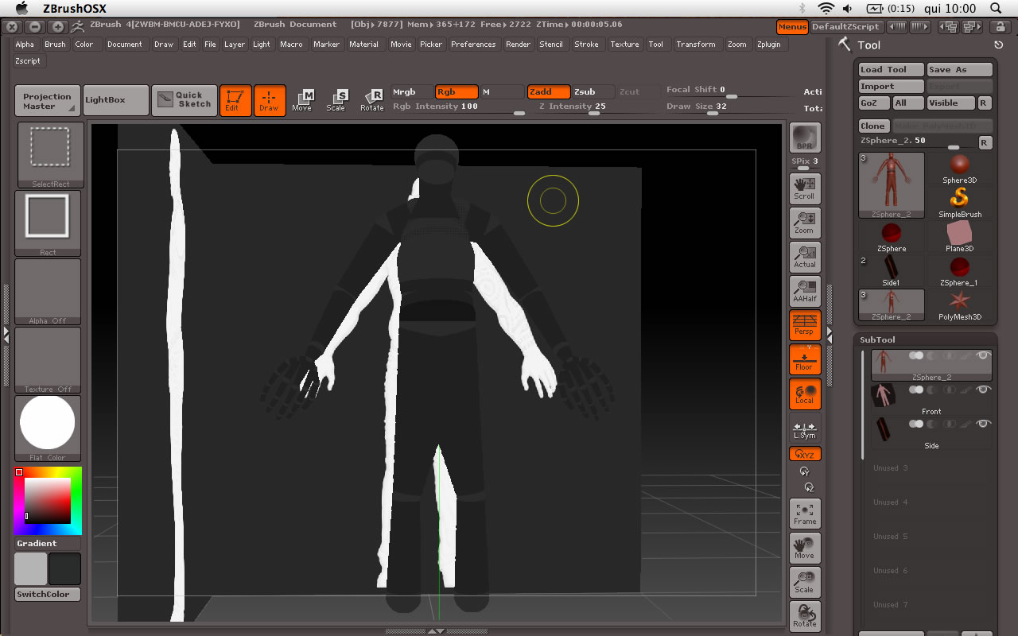Select the Plane3D tool
Viewport: 1018px width, 636px height.
tap(960, 237)
